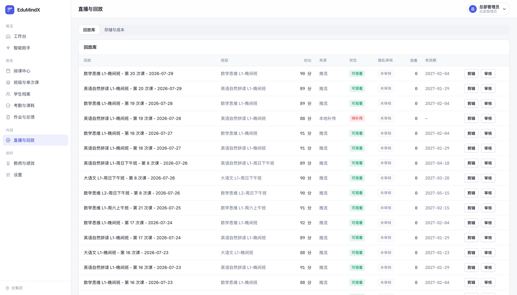Click 未审核 badge in 第 19 次课 2026-07-28 英语 row
This screenshot has width=517, height=295.
pos(386,118)
